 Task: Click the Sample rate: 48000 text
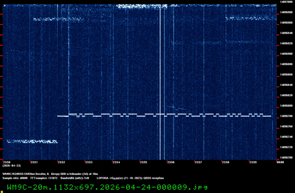15,178
